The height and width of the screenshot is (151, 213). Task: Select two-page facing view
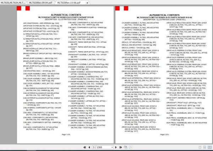[210, 147]
